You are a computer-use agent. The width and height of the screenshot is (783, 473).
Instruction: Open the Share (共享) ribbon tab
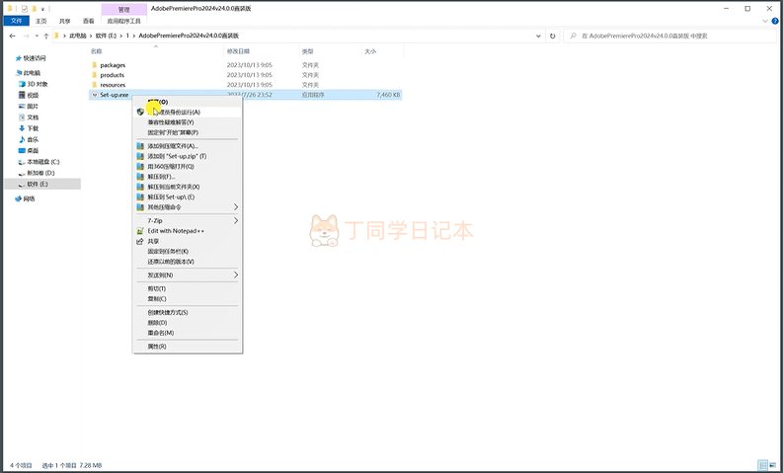pos(65,21)
